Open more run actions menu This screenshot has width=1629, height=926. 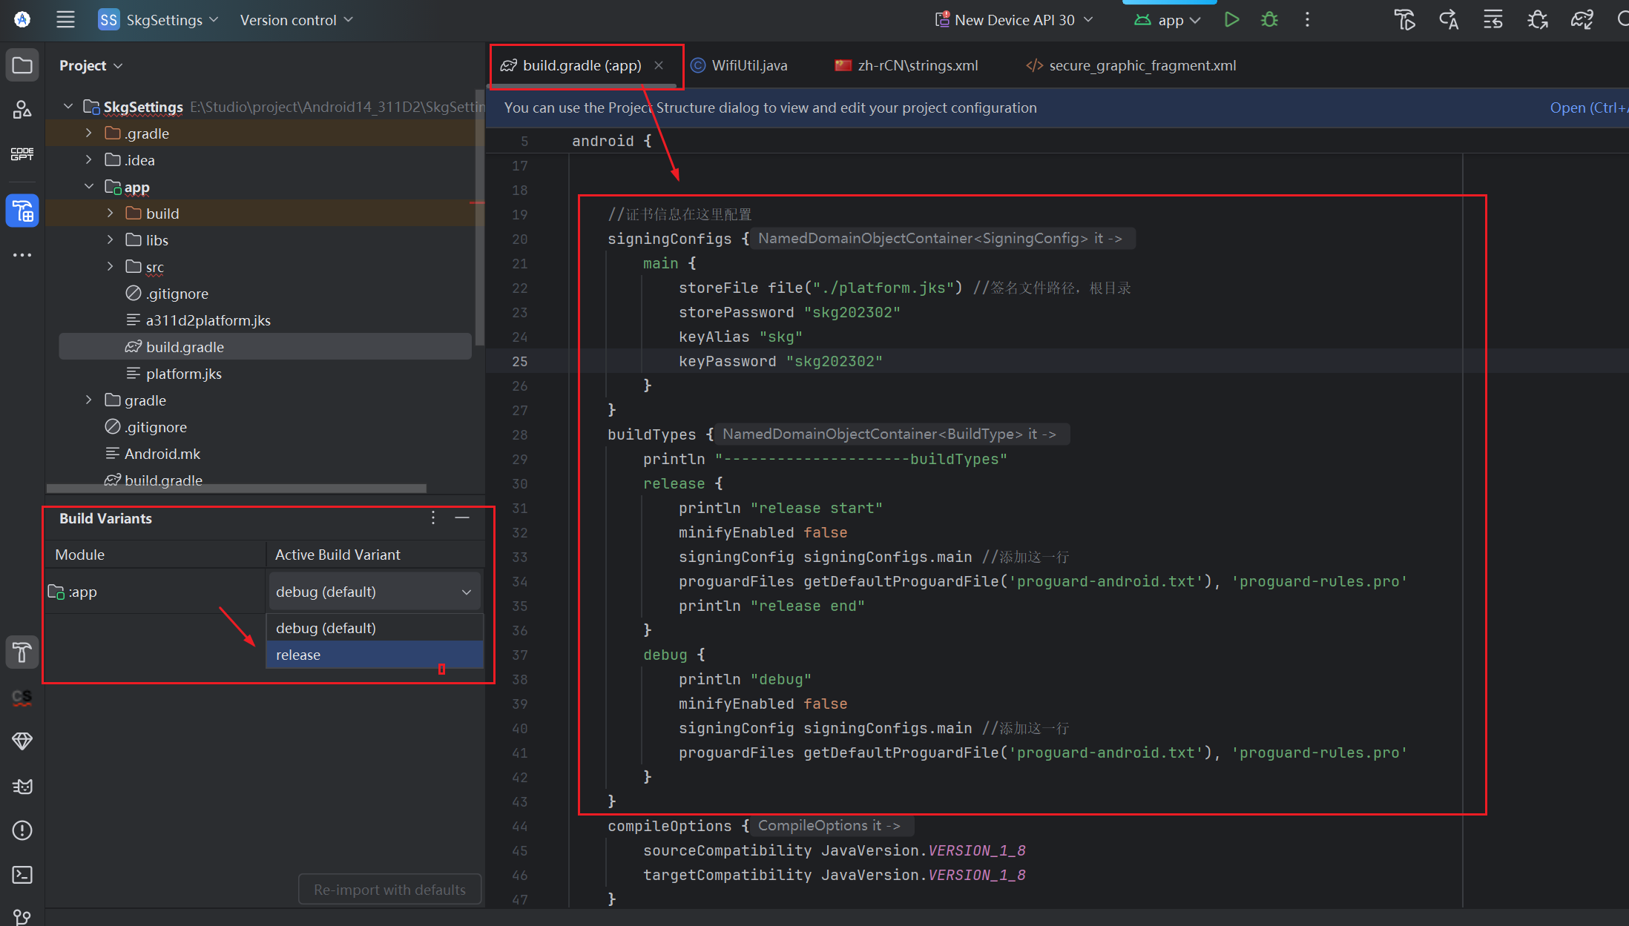click(1307, 20)
